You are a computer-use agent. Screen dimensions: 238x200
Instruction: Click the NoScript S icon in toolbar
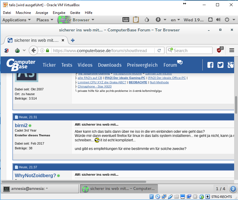[x=7, y=50]
